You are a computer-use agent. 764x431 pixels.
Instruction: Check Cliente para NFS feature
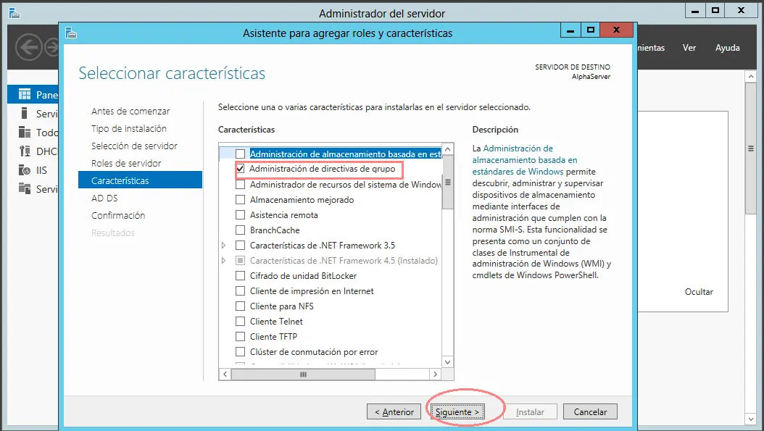240,306
